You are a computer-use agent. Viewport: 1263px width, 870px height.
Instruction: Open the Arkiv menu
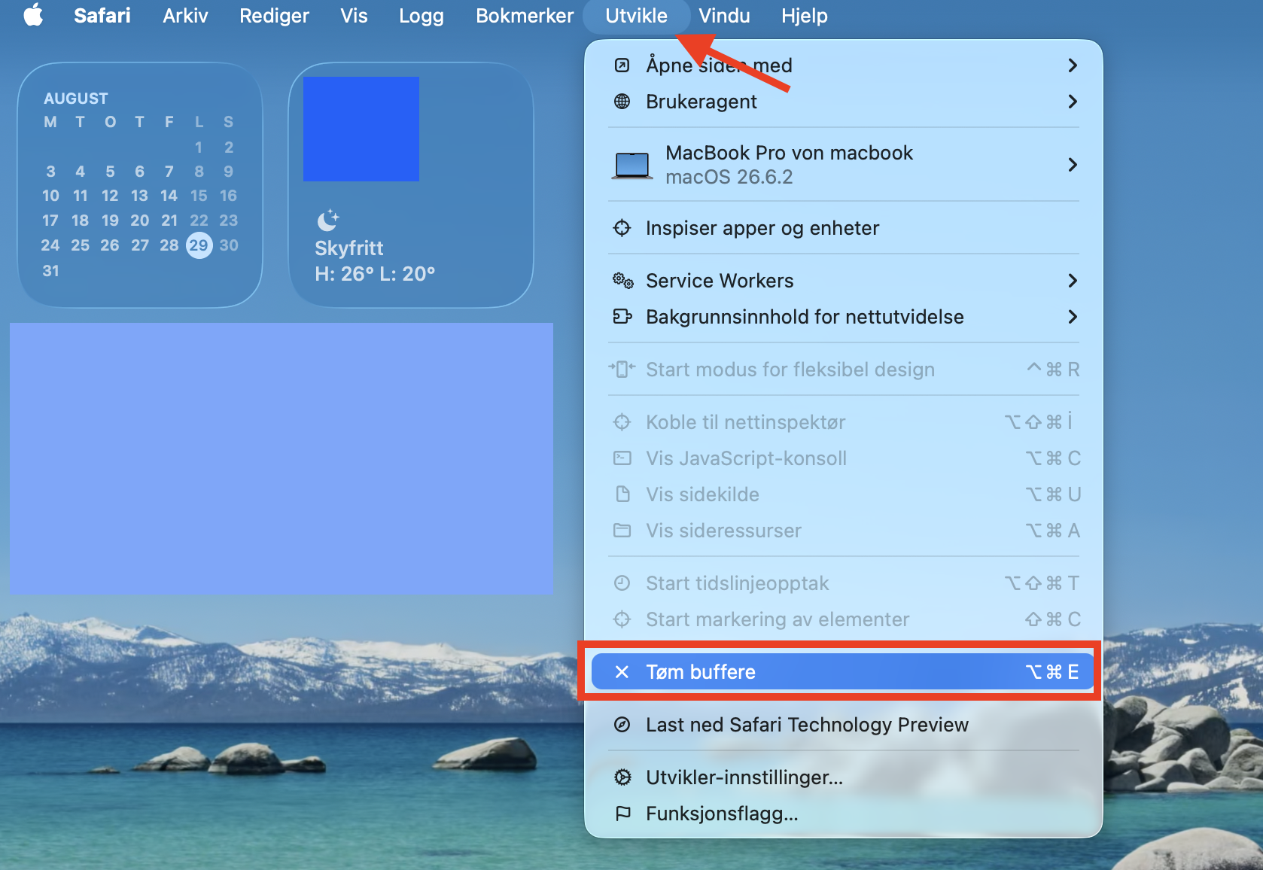[185, 16]
